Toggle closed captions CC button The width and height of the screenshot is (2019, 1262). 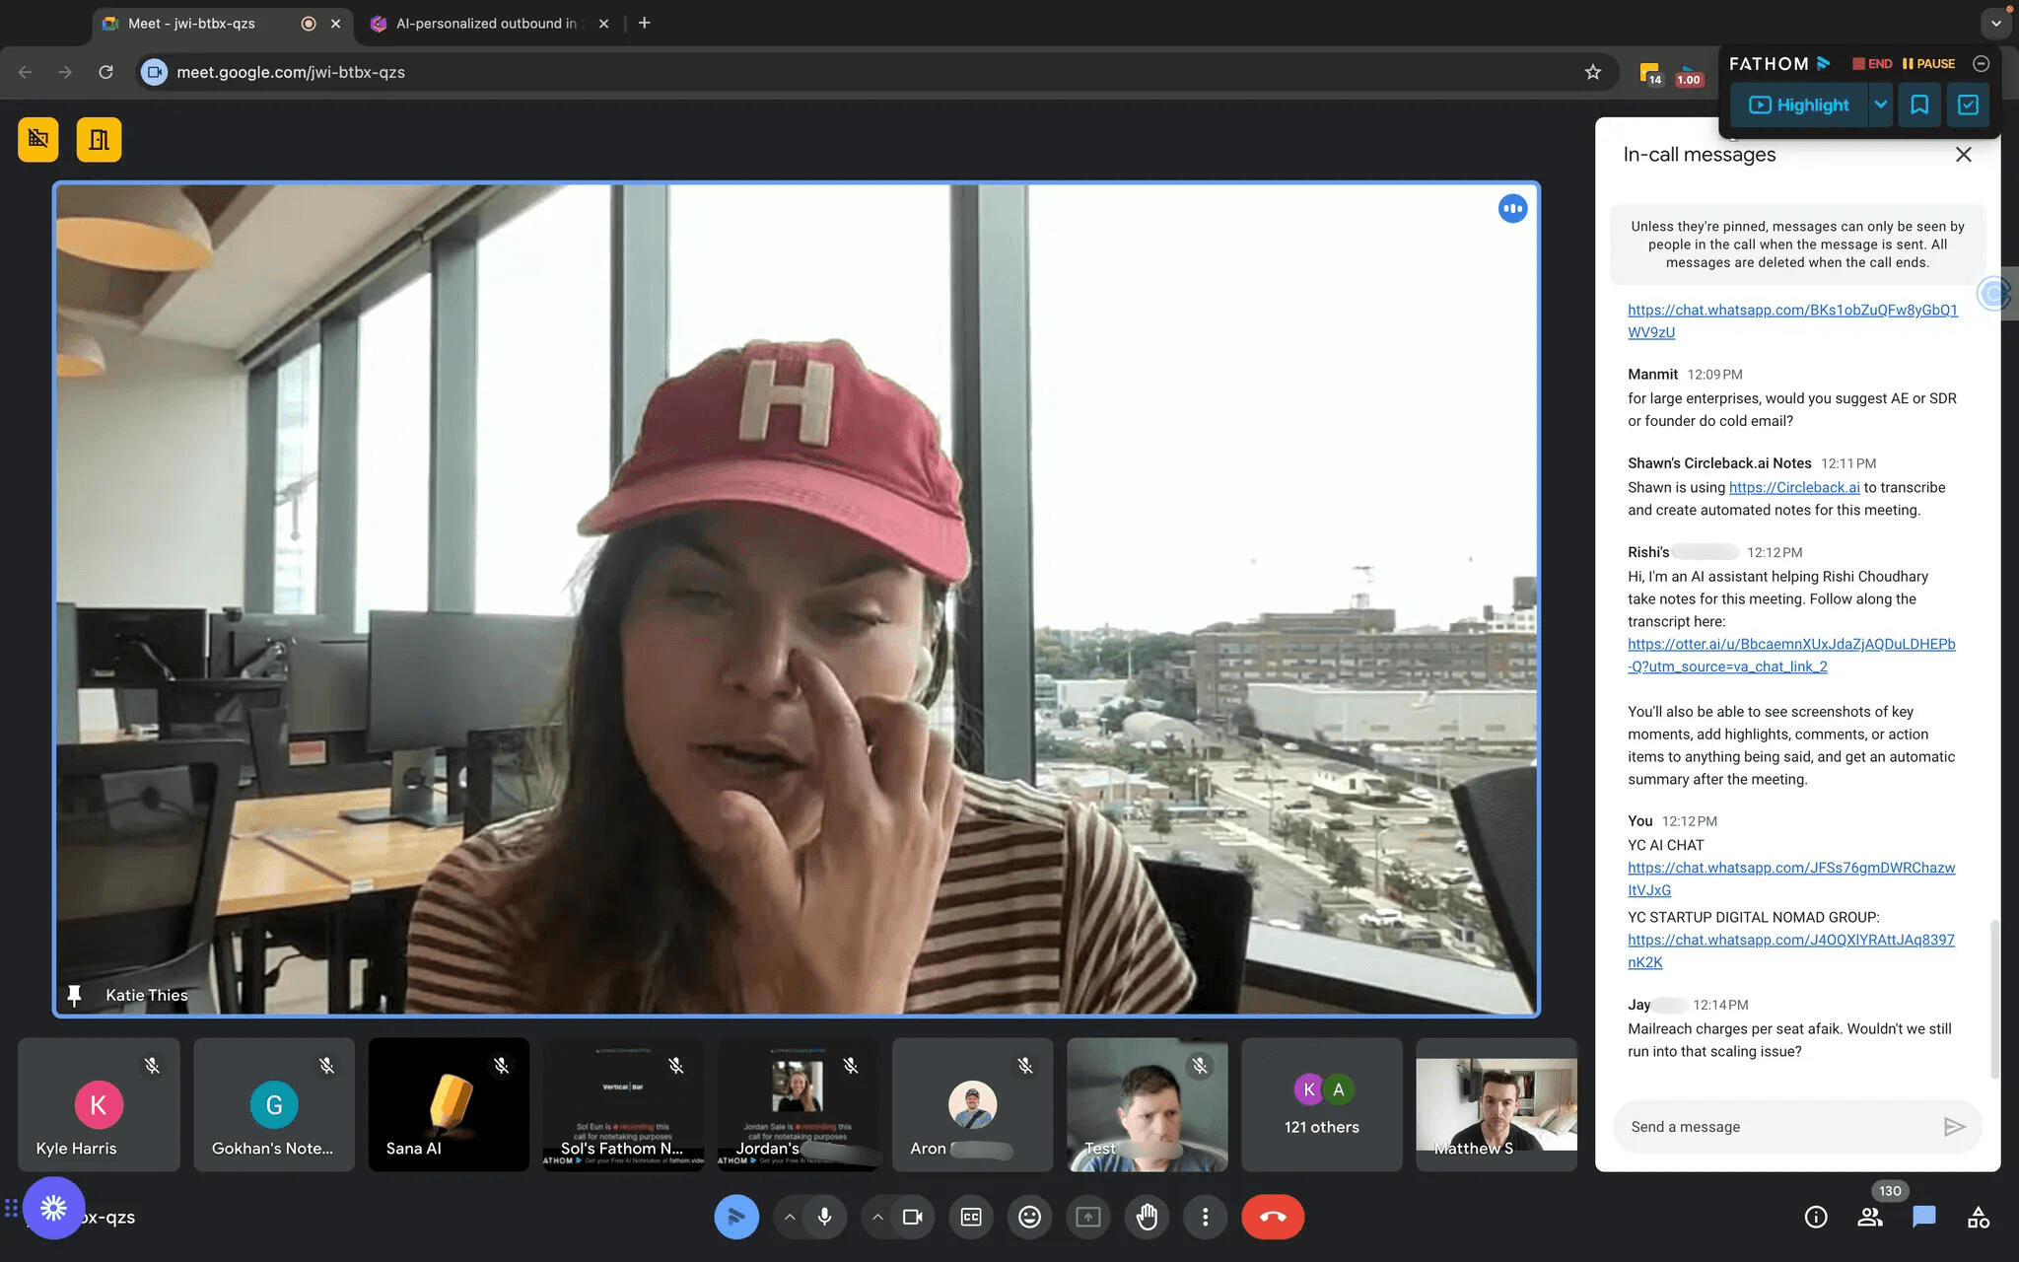pos(970,1217)
